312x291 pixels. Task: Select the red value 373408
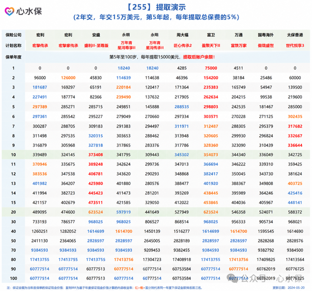coord(96,155)
